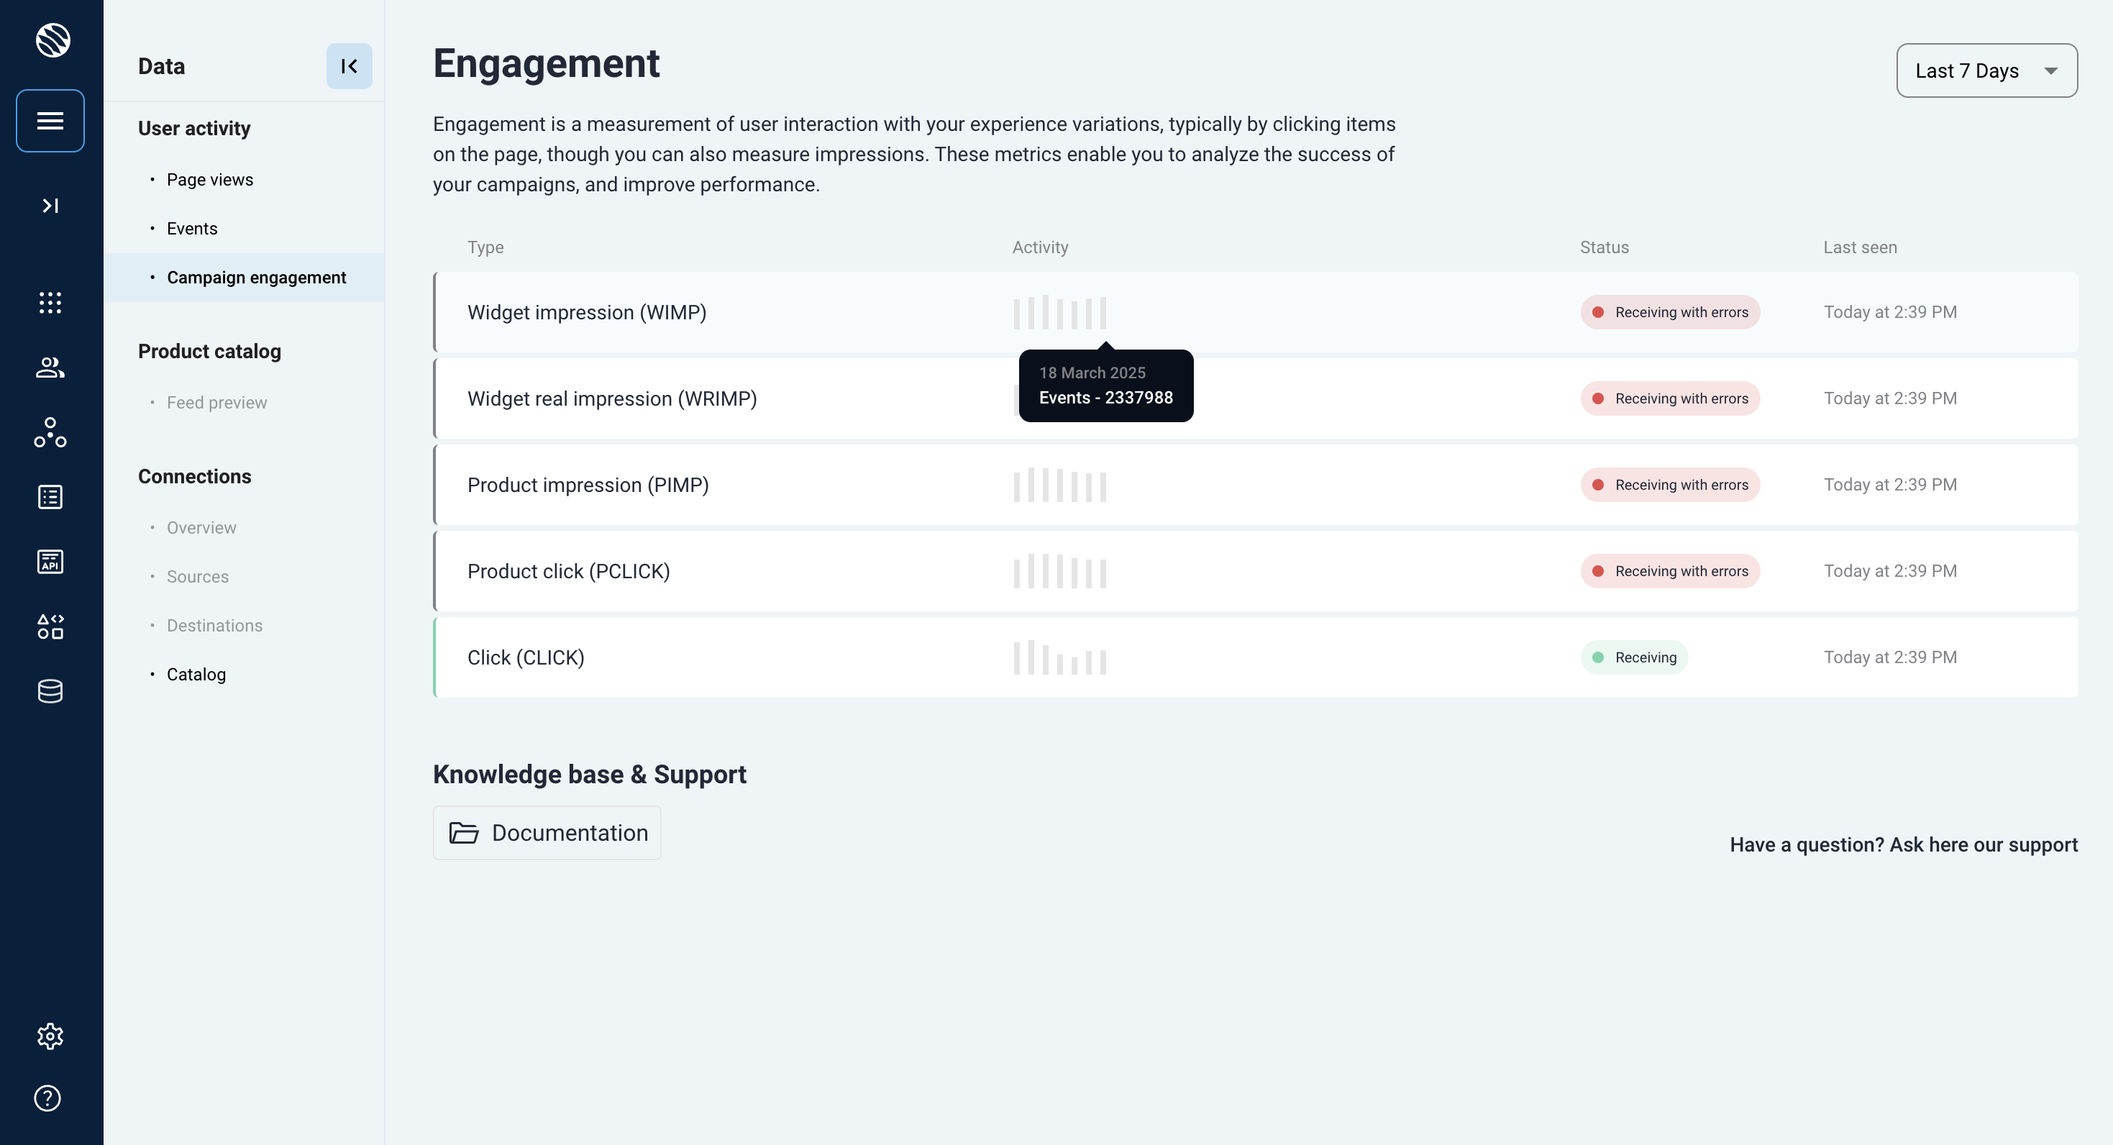This screenshot has width=2113, height=1145.
Task: Open the settings gear icon
Action: click(x=50, y=1036)
